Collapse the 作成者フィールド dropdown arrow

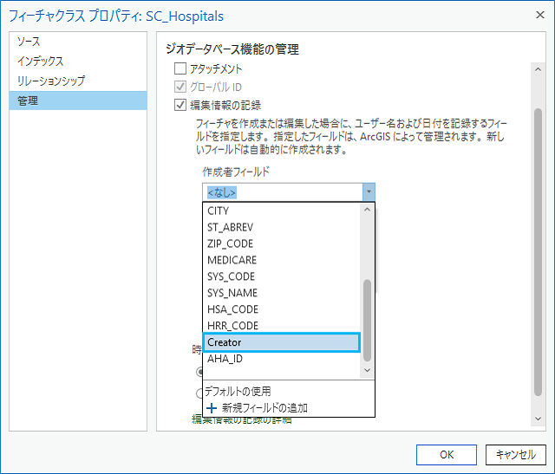tap(369, 192)
